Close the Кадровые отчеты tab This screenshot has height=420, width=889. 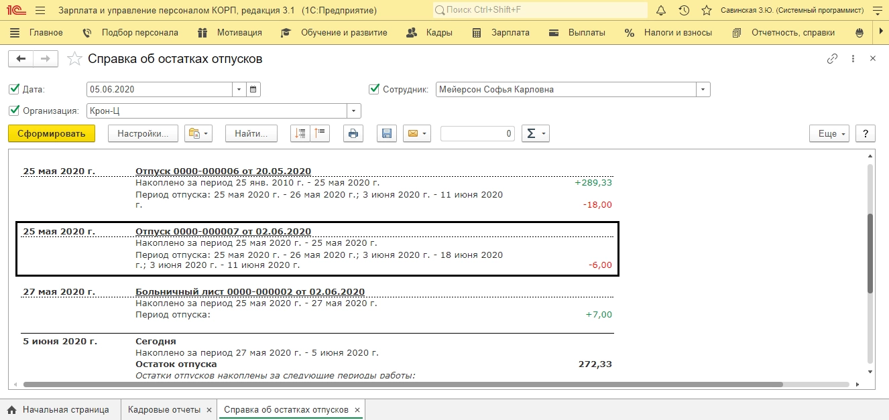[209, 410]
